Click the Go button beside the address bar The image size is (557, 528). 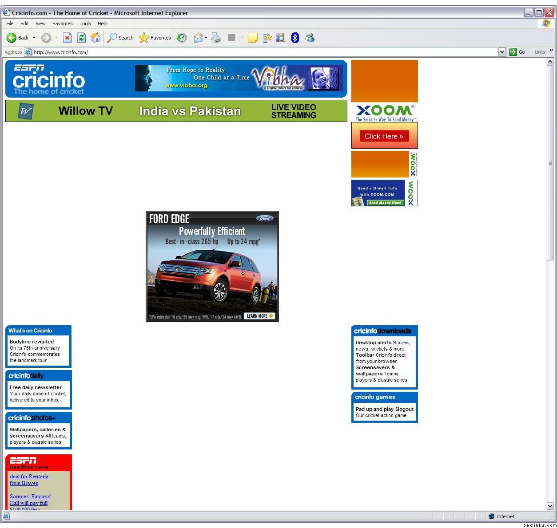[517, 52]
